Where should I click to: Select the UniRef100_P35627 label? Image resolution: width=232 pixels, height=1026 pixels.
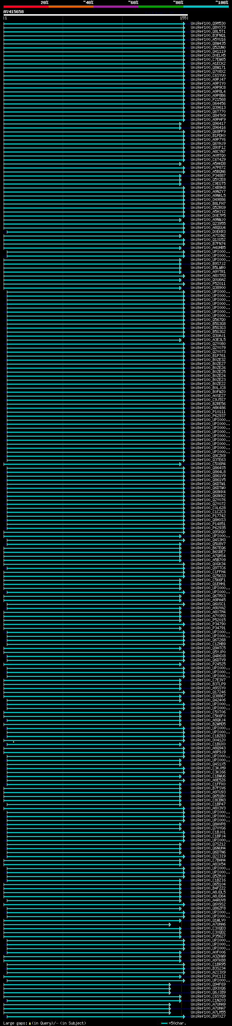(208, 936)
